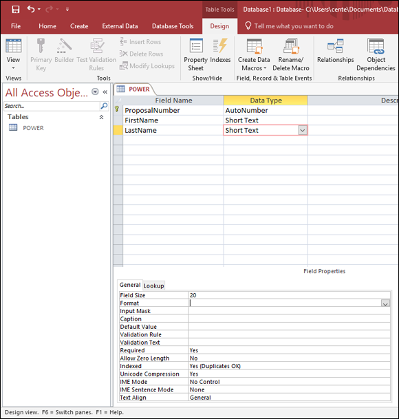The height and width of the screenshot is (419, 399).
Task: Click Modify Lookups in ribbon
Action: 147,66
